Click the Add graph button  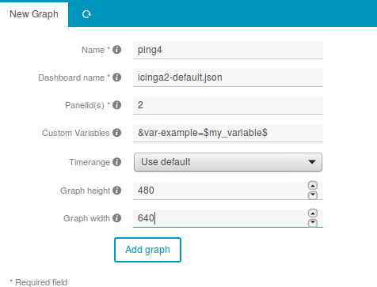[147, 250]
